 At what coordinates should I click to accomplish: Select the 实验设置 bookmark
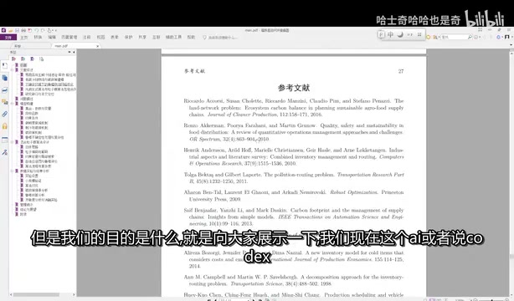[x=32, y=176]
